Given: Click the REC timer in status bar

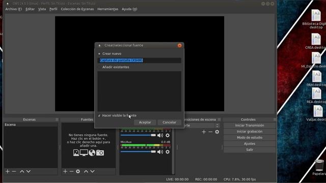Looking at the screenshot, I should [206, 179].
